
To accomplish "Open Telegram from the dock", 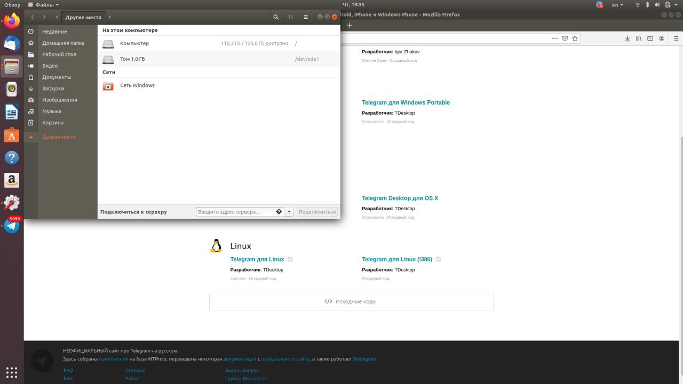I will click(12, 226).
